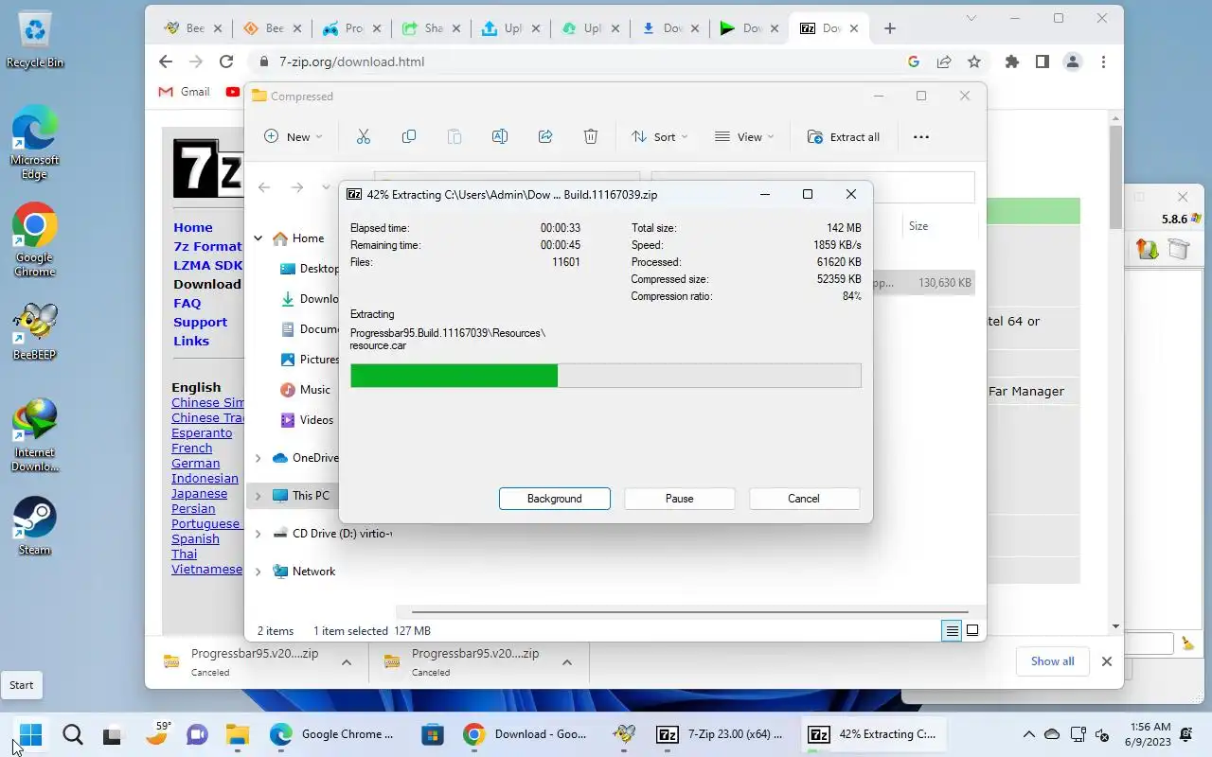This screenshot has width=1212, height=757.
Task: Click Explorer back navigation arrow
Action: 264,187
